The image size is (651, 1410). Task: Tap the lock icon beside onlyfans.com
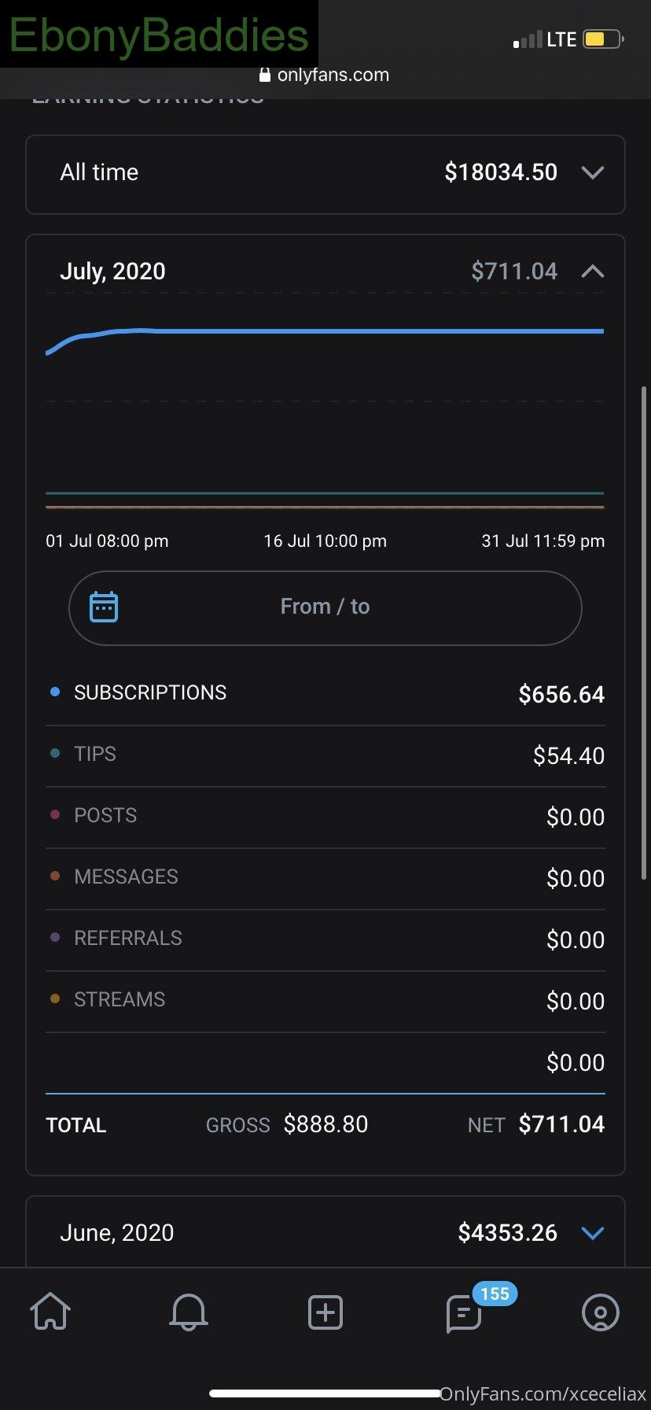pos(265,75)
